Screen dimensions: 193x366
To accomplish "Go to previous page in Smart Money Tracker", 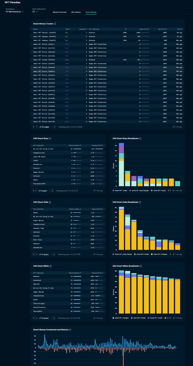I will tap(52, 127).
